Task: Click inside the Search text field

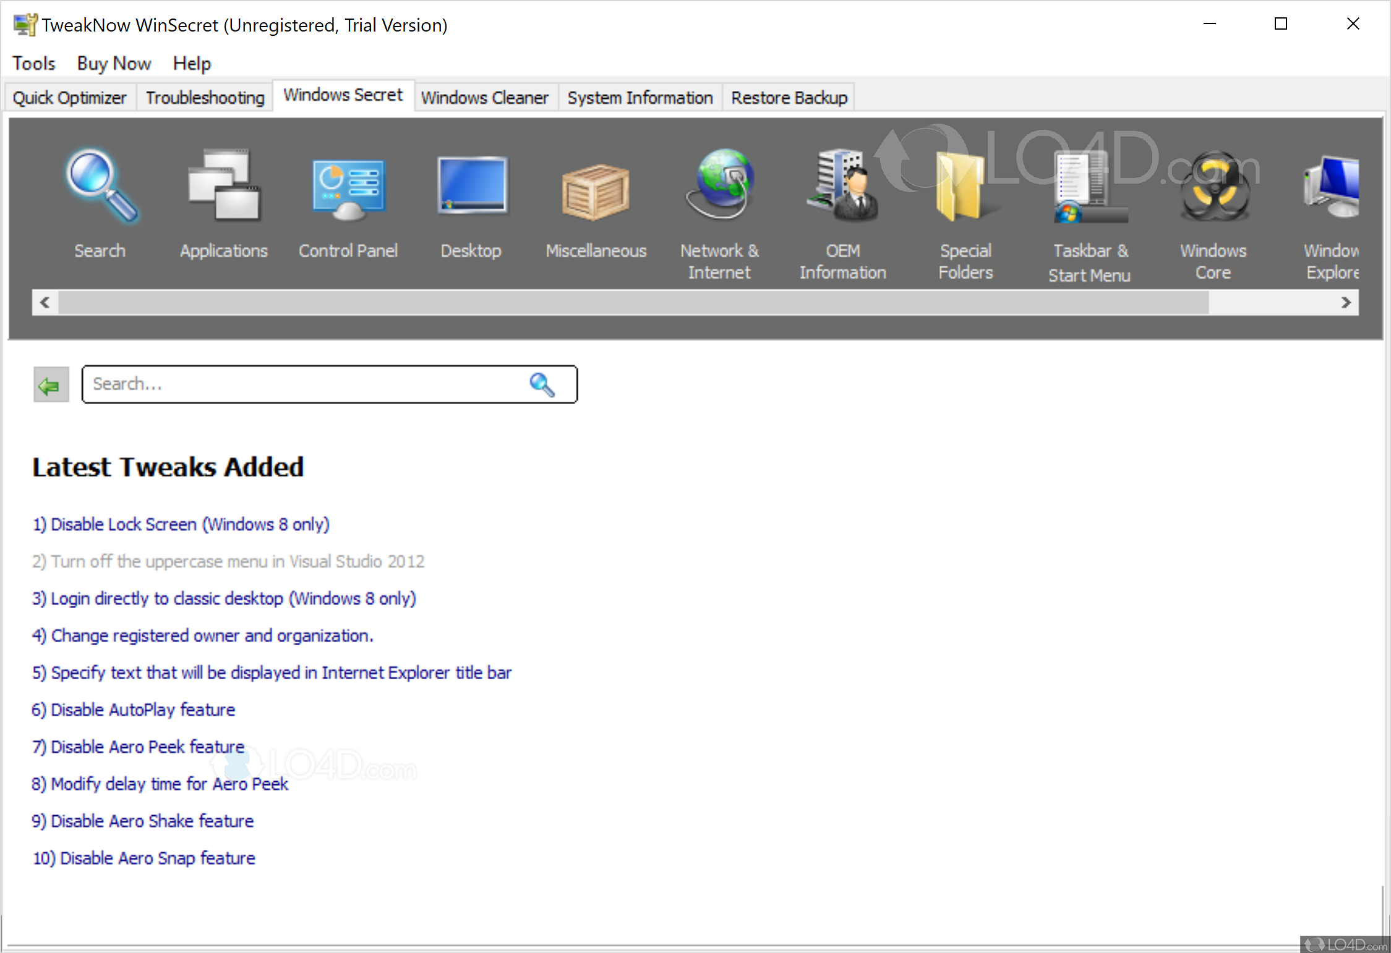Action: (303, 384)
